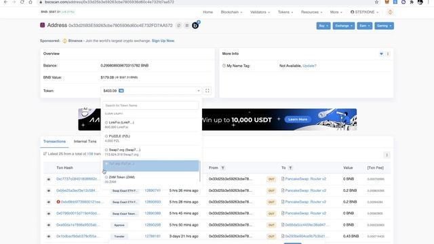Image resolution: width=434 pixels, height=244 pixels.
Task: Go to Home in navigation
Action: (x=208, y=12)
